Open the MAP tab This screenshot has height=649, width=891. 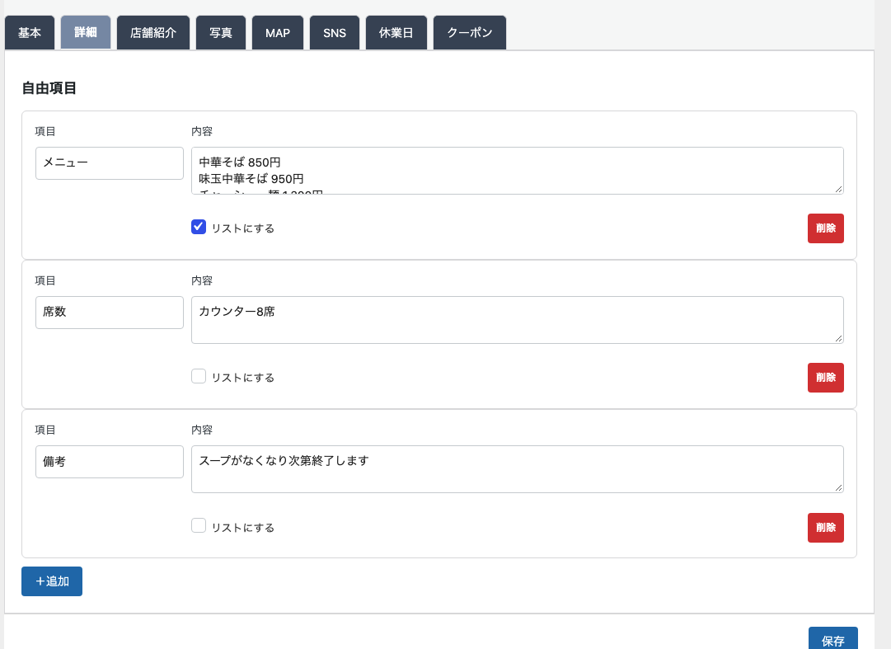pos(277,33)
